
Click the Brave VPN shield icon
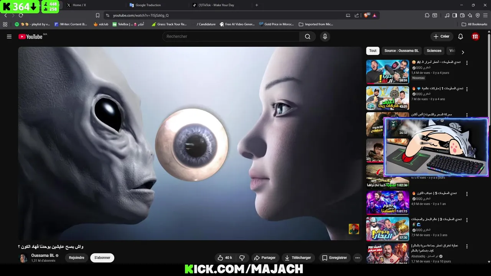coord(478,15)
